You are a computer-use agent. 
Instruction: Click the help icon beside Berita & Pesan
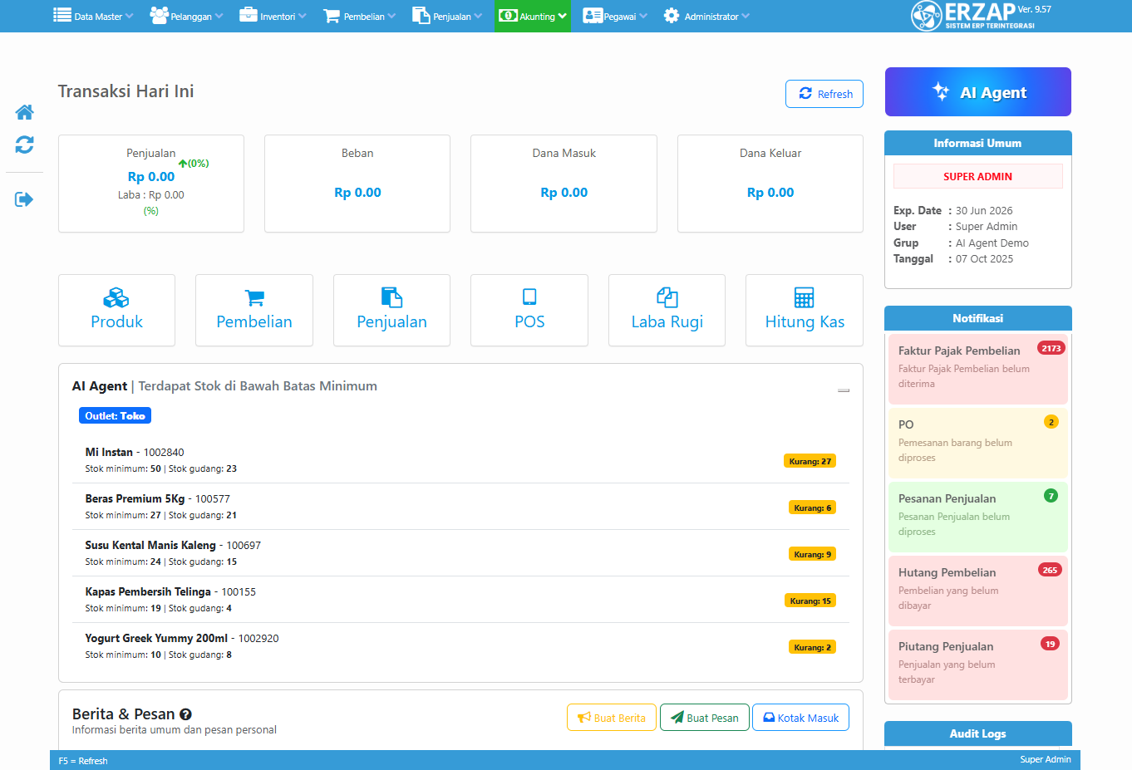click(185, 714)
